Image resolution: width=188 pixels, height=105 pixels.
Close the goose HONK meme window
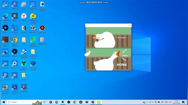click(130, 25)
